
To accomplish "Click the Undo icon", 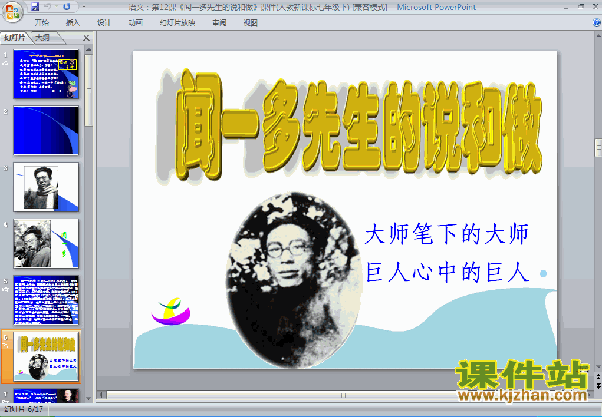I will click(x=48, y=6).
